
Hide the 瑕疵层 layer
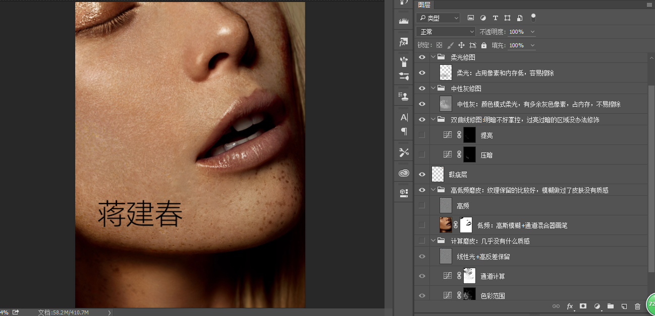pos(422,174)
